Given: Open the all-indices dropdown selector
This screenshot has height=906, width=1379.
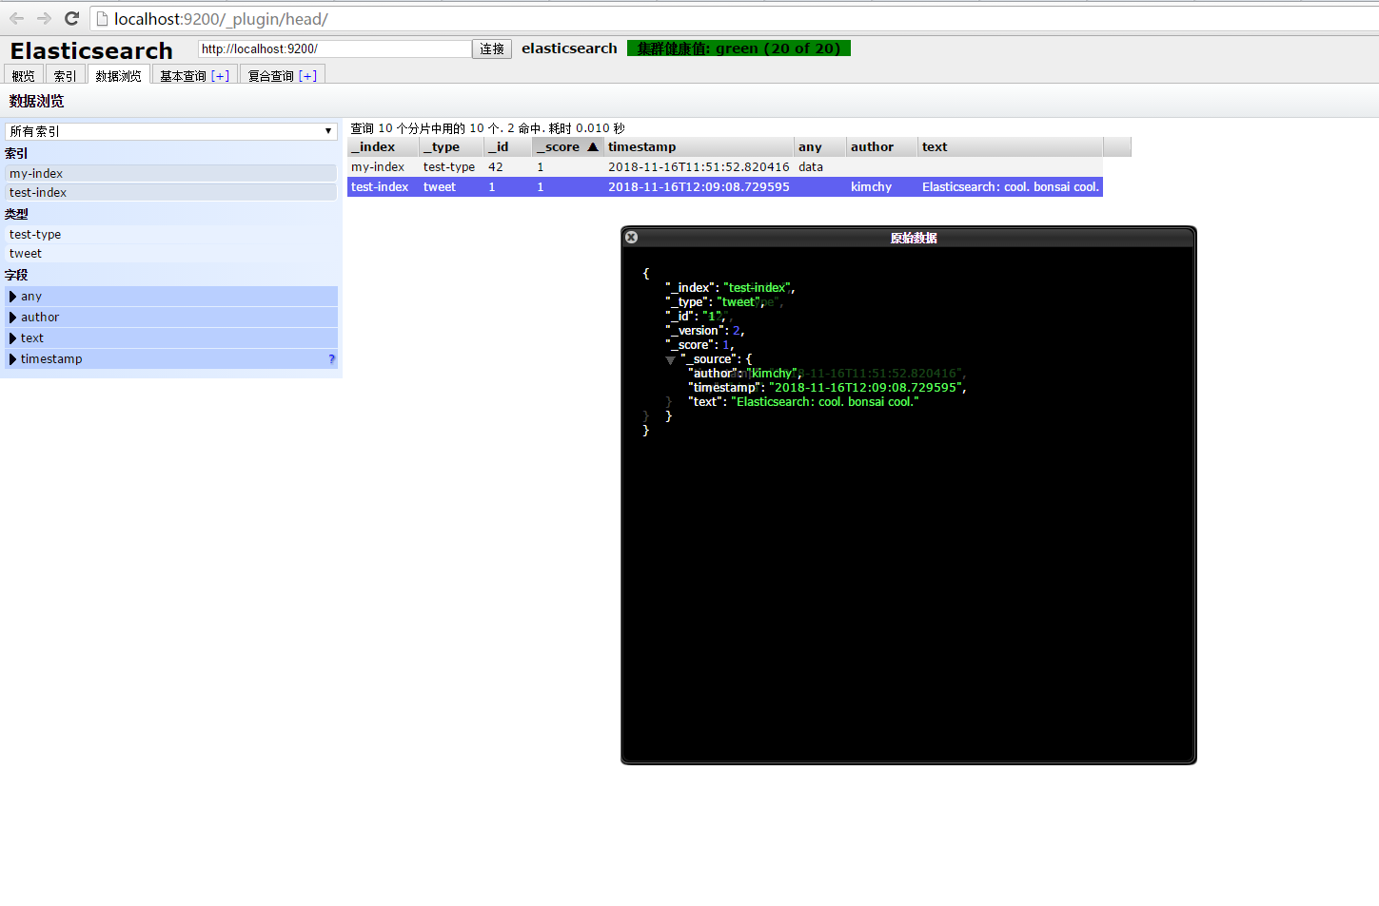Looking at the screenshot, I should tap(171, 131).
